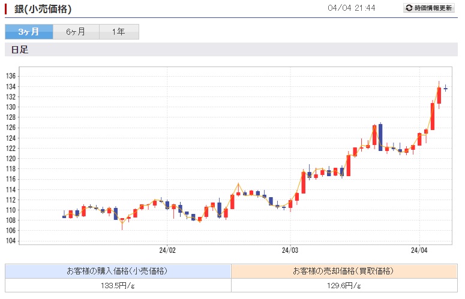
Task: Click the tall red candle peaking near 135
Action: 439,95
